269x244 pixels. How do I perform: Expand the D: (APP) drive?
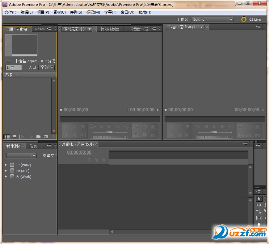tap(6, 171)
